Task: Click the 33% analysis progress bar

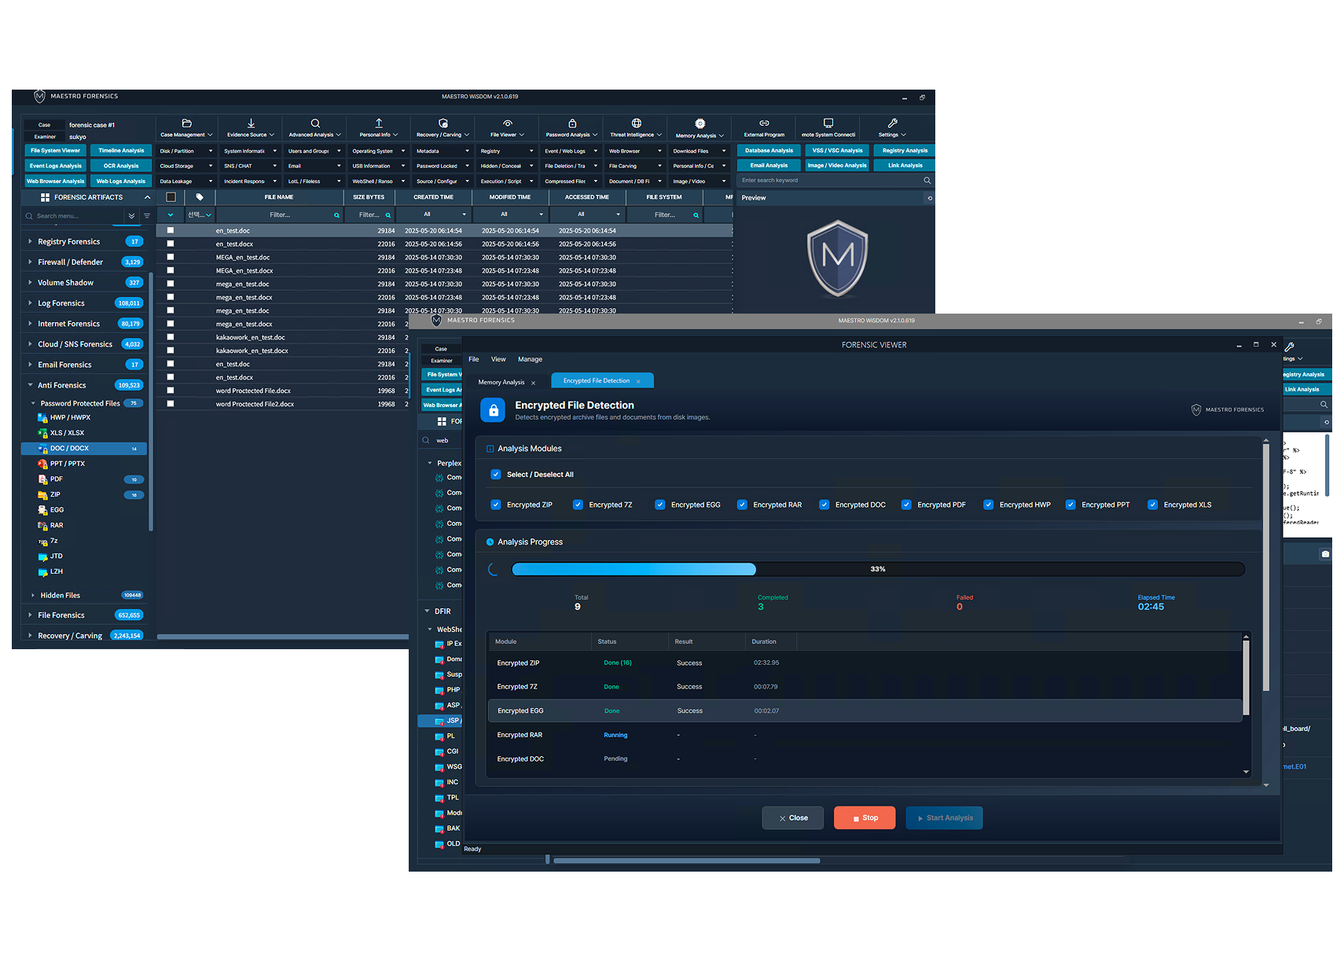Action: [878, 569]
